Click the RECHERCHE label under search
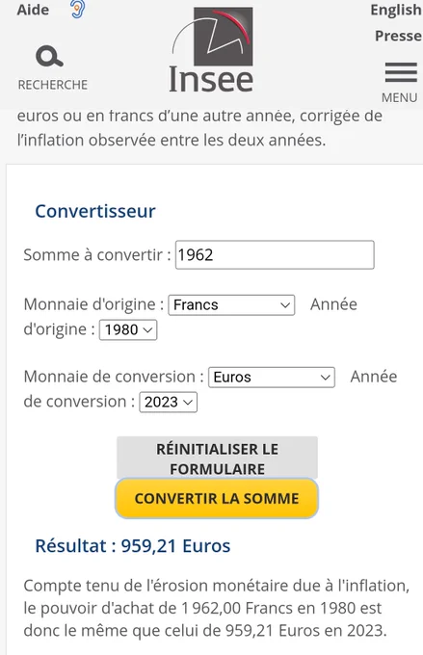423x655 pixels. pyautogui.click(x=53, y=85)
